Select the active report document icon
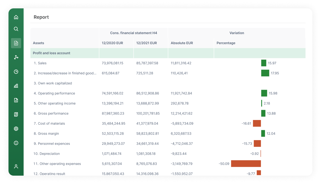The height and width of the screenshot is (184, 321). 16,43
